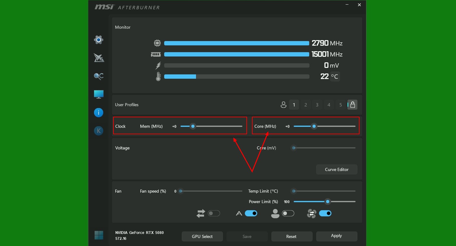
Task: Click the user icon before profile 1
Action: pyautogui.click(x=283, y=105)
